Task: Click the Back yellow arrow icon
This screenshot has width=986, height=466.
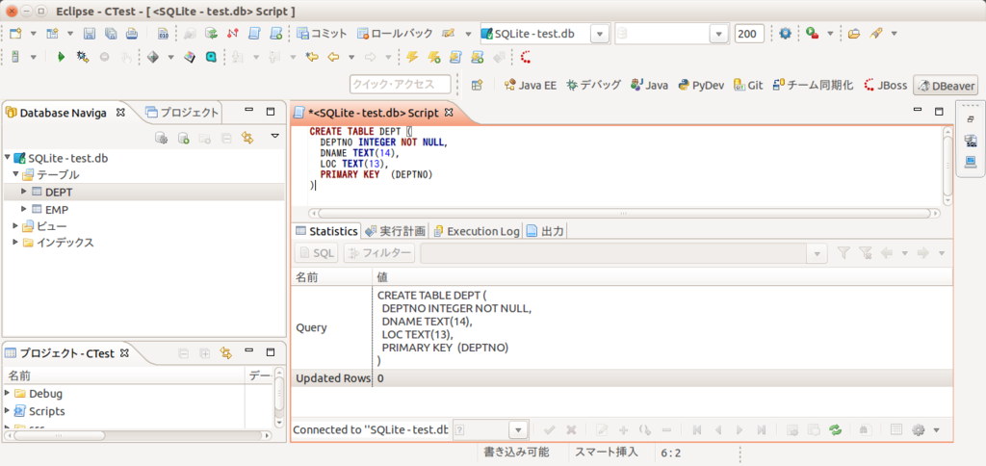Action: [333, 57]
